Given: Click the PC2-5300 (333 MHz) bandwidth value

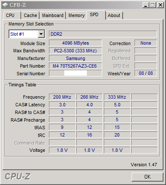Looking at the screenshot, I should coord(75,51).
